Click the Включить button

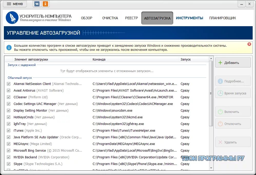pos(233,112)
